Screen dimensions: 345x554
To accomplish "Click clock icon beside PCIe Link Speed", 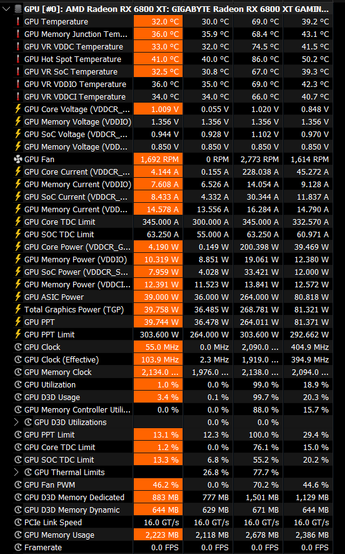I will 18,522.
